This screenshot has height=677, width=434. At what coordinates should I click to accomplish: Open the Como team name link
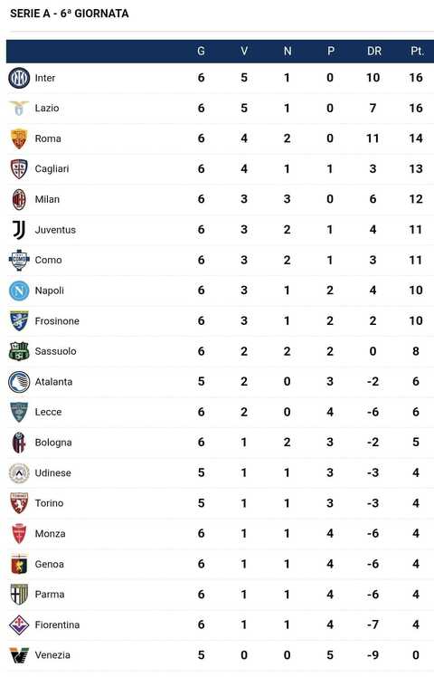pos(48,260)
